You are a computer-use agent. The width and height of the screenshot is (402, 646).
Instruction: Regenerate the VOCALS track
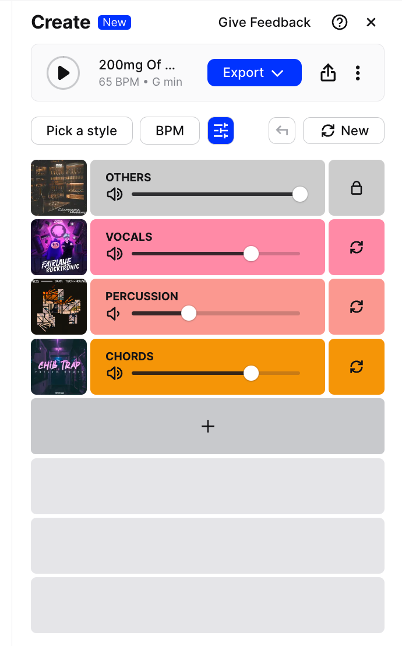[x=356, y=247]
